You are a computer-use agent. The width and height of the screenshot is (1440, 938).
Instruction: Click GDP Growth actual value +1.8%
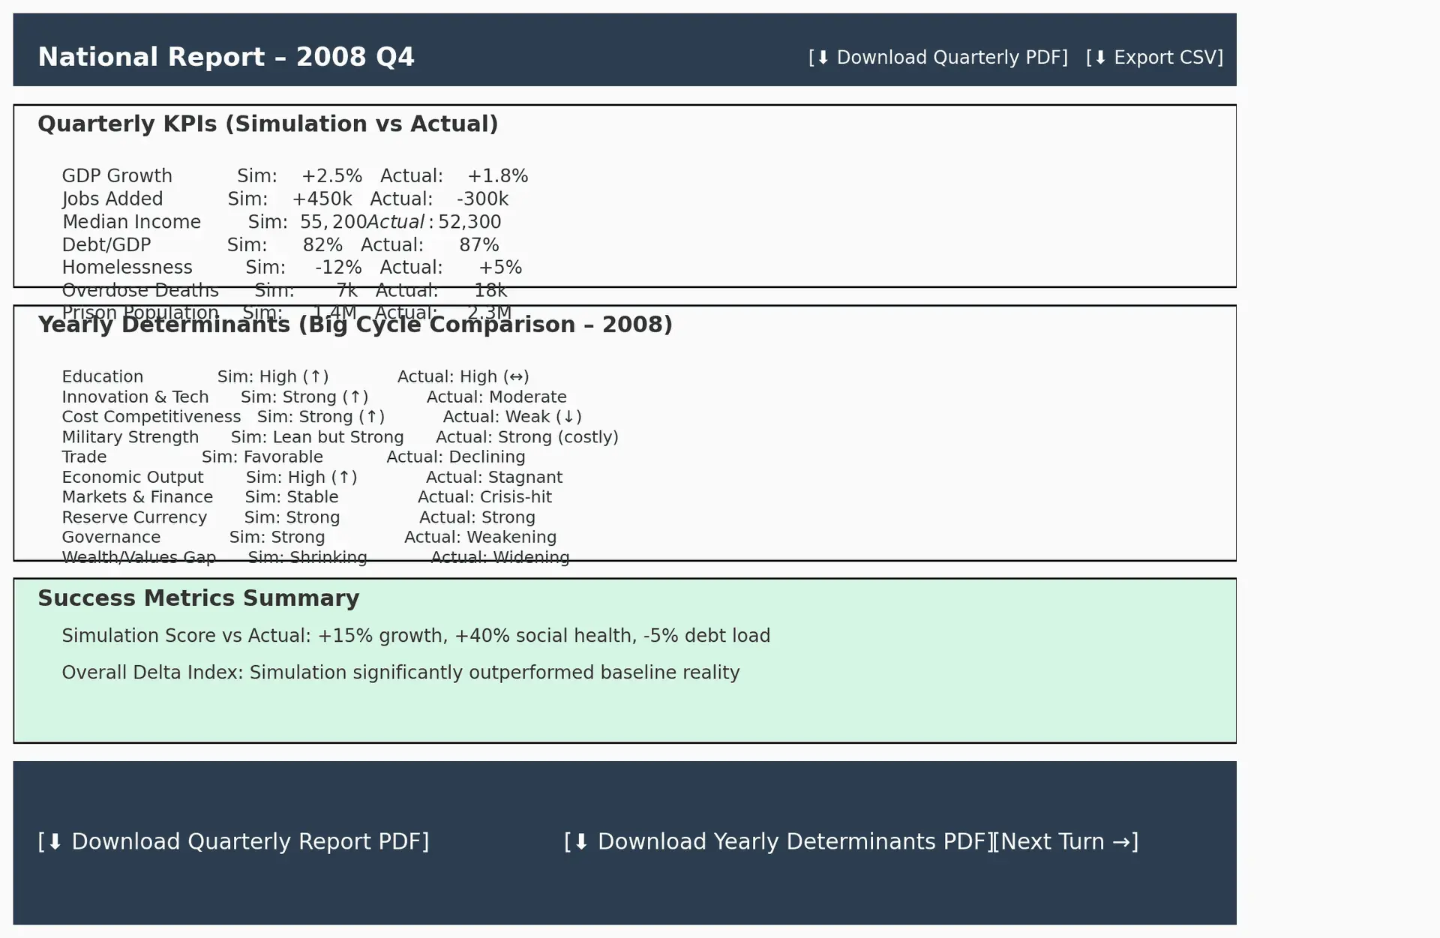click(498, 176)
